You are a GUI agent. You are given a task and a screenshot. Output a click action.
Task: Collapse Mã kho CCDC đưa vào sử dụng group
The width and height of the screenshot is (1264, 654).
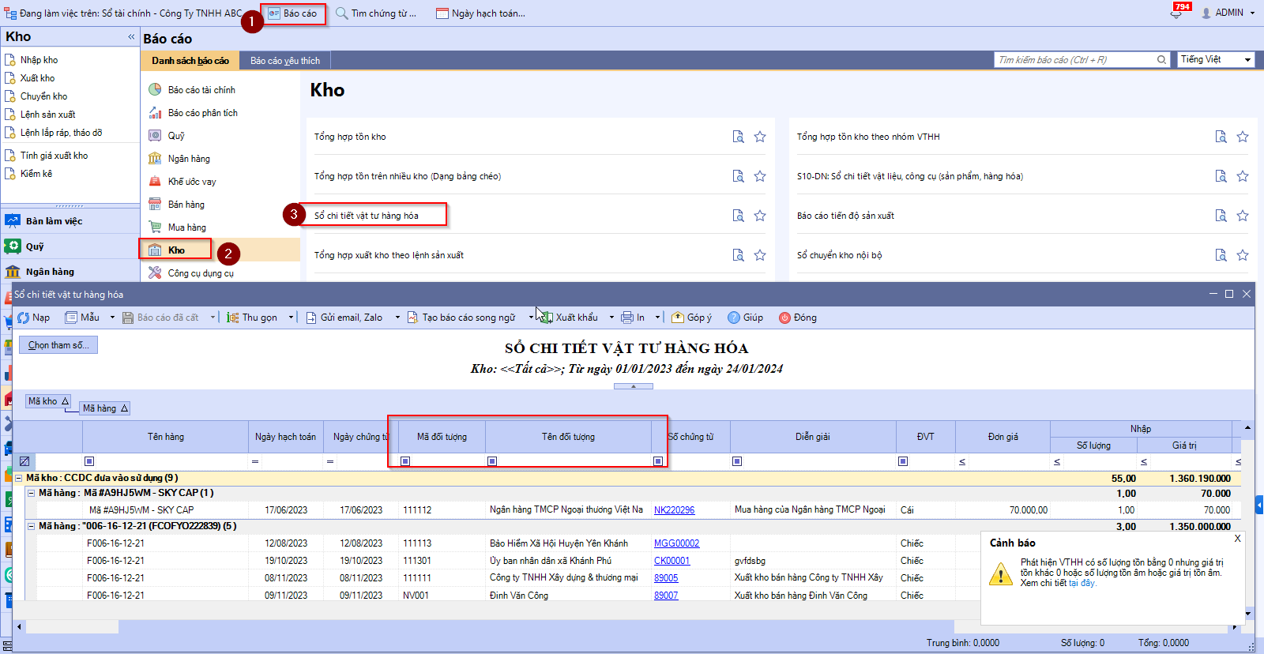point(19,478)
